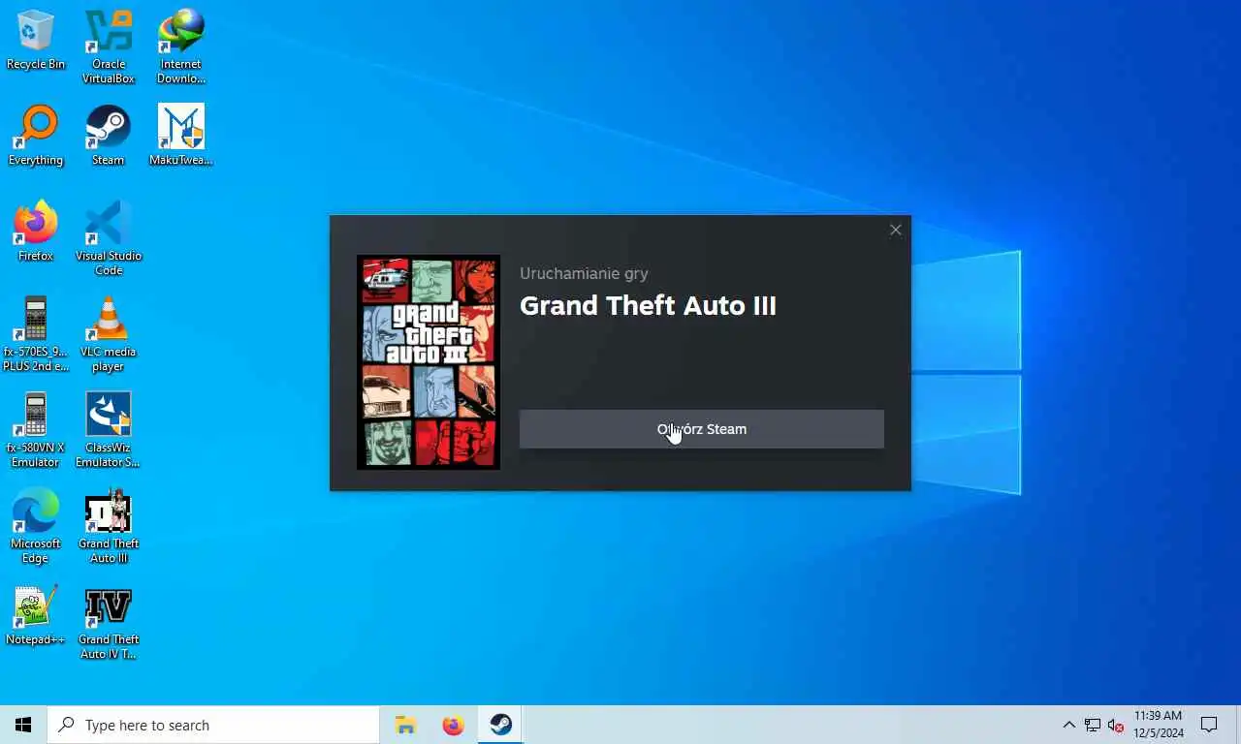Click the Steam taskbar icon
The width and height of the screenshot is (1241, 744).
(x=500, y=725)
